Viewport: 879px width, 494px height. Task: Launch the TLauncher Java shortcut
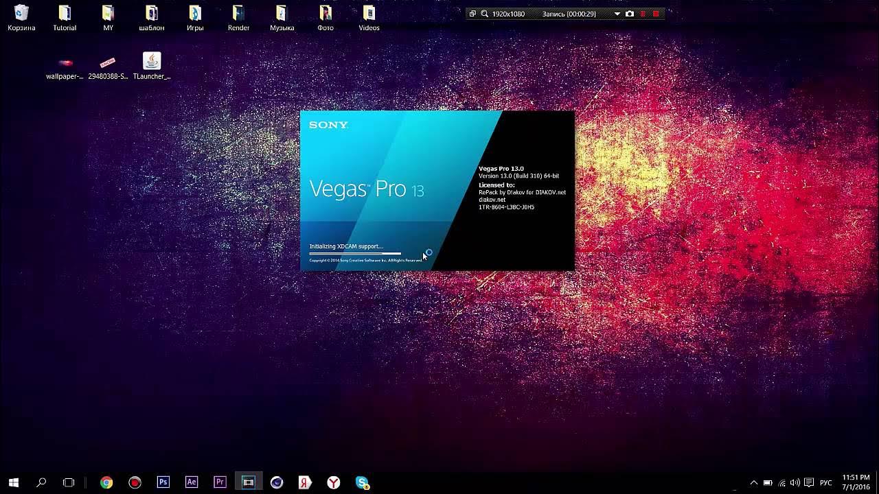152,67
